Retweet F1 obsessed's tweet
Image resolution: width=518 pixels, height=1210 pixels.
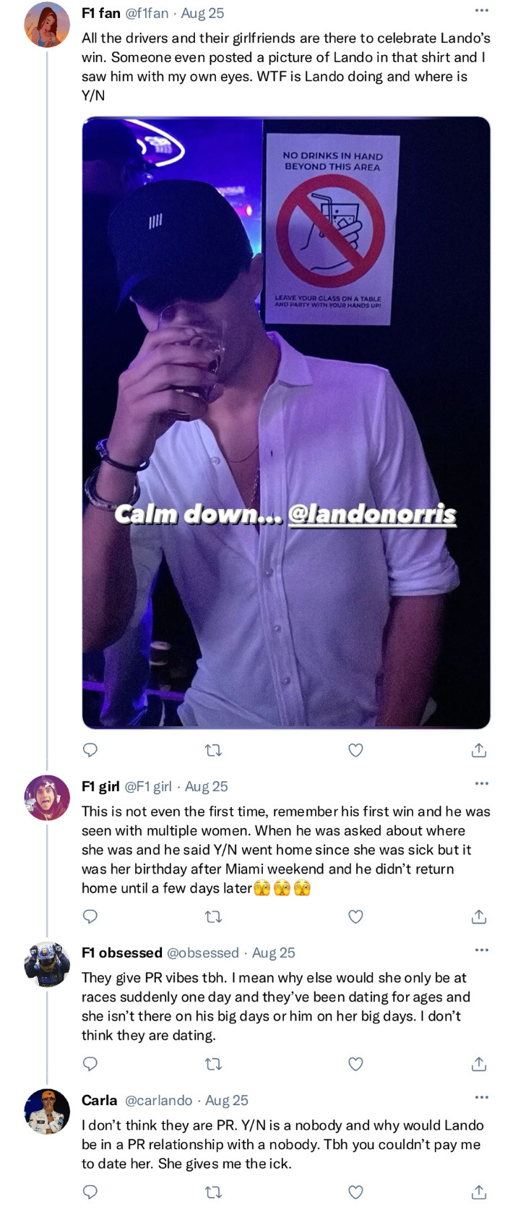coord(213,1064)
